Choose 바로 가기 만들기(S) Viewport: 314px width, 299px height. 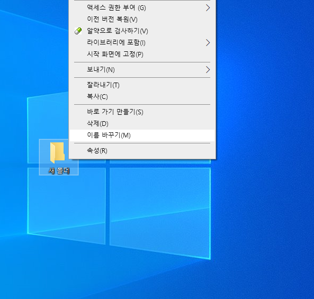[142, 112]
